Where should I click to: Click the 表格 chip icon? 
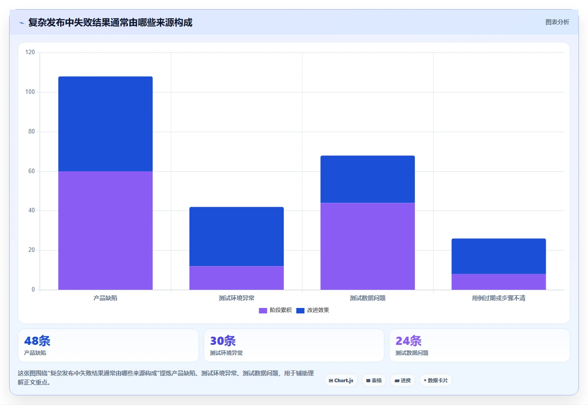click(x=368, y=380)
